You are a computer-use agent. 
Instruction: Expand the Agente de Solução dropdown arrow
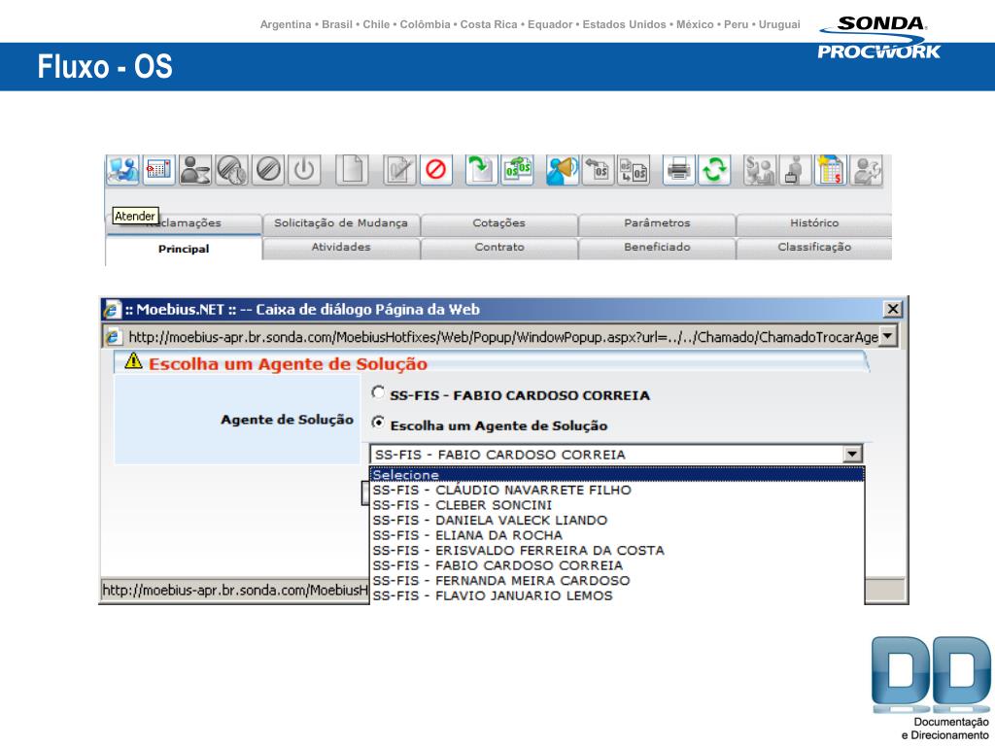pos(851,455)
